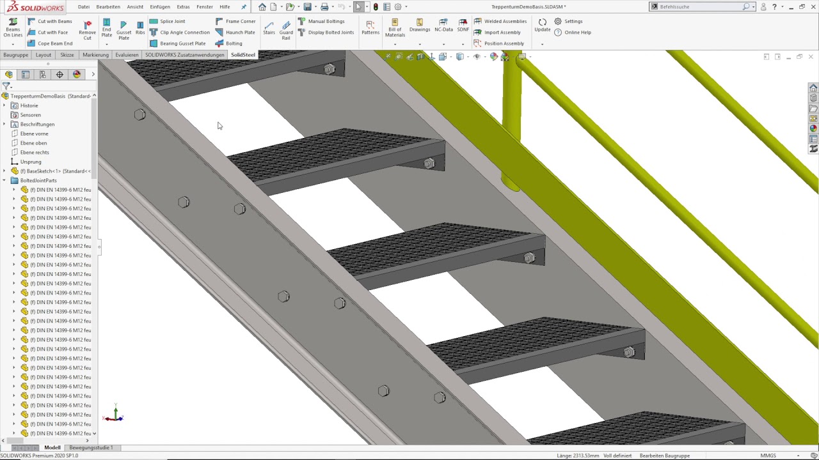Switch to the Skizze tab

click(67, 55)
